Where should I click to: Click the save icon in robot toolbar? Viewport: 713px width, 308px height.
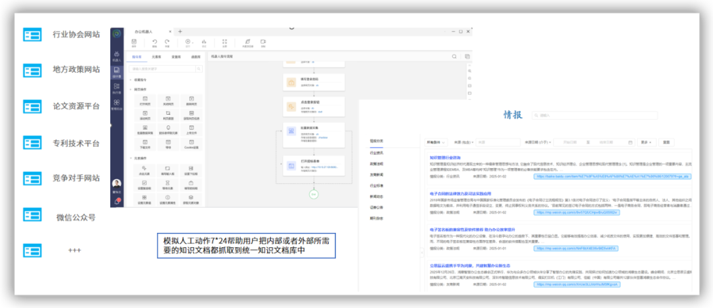pos(133,43)
